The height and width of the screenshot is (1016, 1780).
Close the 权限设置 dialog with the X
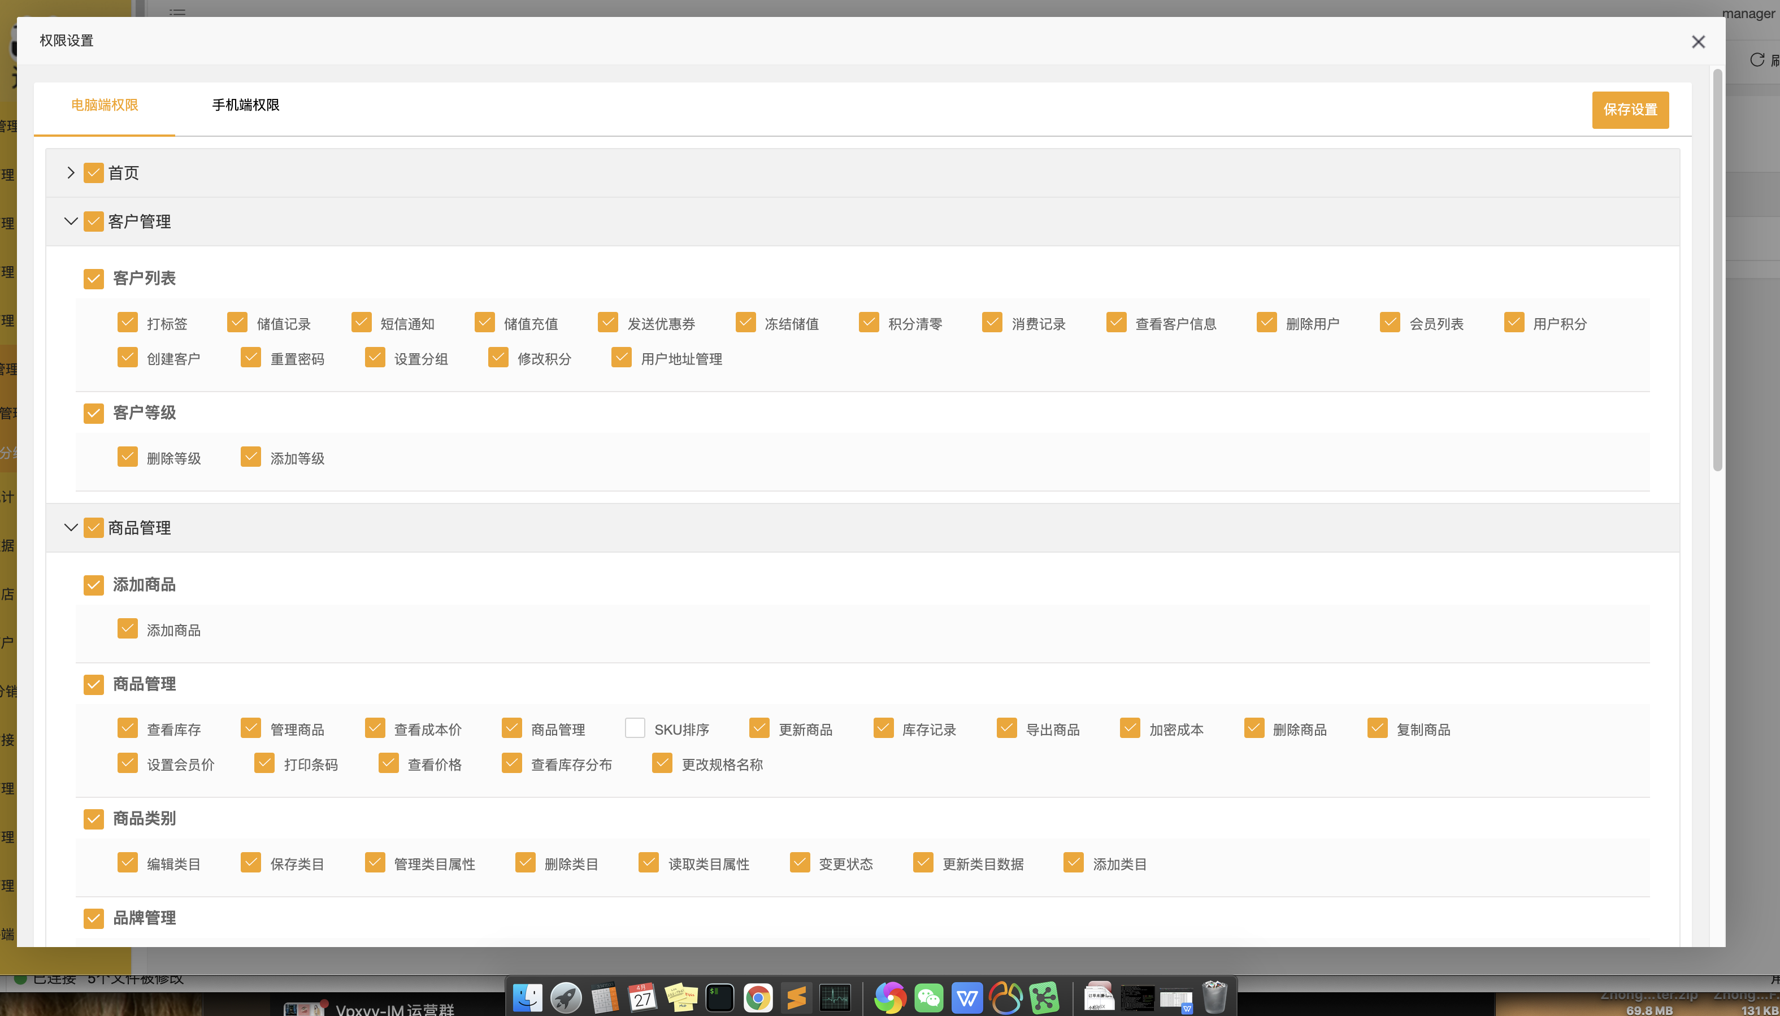click(x=1697, y=42)
